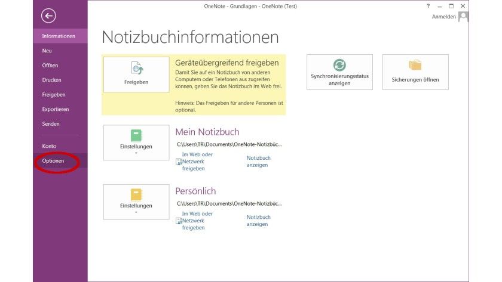Click Notizbuch anzeigen under Mein Notizbuch
Viewport: 502px width, 282px height.
pos(258,162)
